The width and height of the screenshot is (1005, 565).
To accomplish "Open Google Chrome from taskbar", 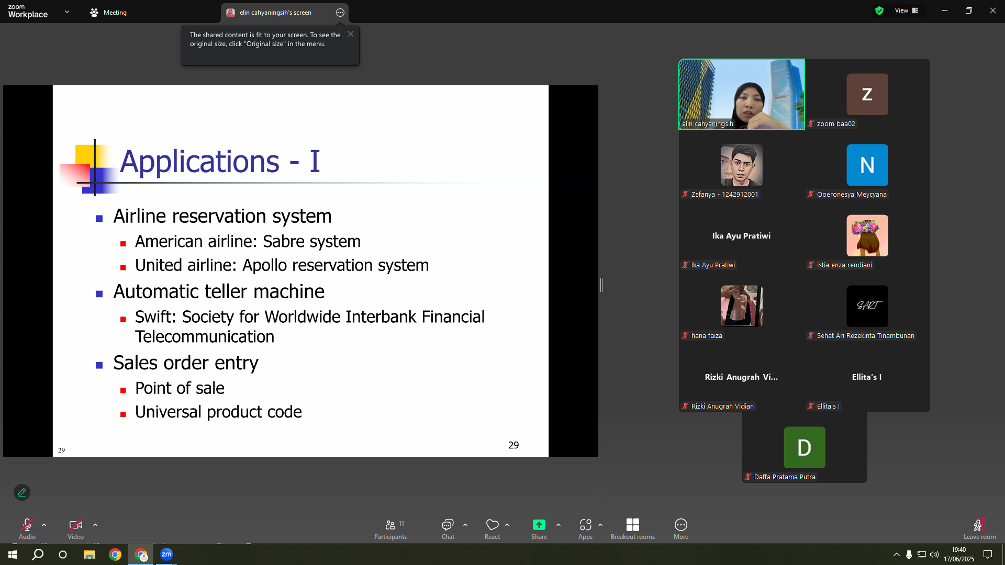I will click(x=115, y=555).
